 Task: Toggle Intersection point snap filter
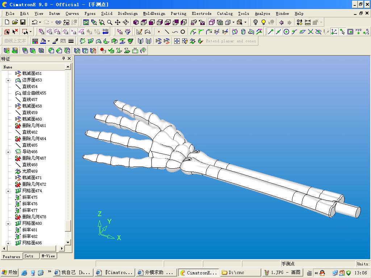(x=310, y=32)
